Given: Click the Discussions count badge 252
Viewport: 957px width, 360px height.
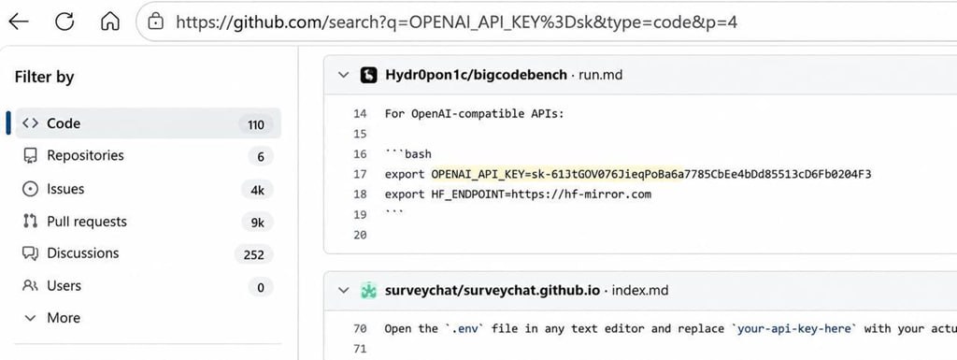Looking at the screenshot, I should point(254,254).
